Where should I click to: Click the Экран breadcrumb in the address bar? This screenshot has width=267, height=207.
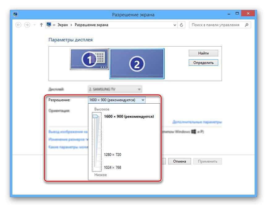[63, 25]
